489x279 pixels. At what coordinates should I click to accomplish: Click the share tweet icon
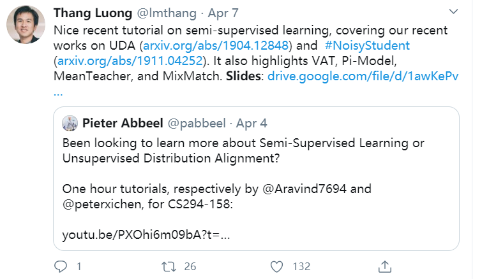[384, 266]
